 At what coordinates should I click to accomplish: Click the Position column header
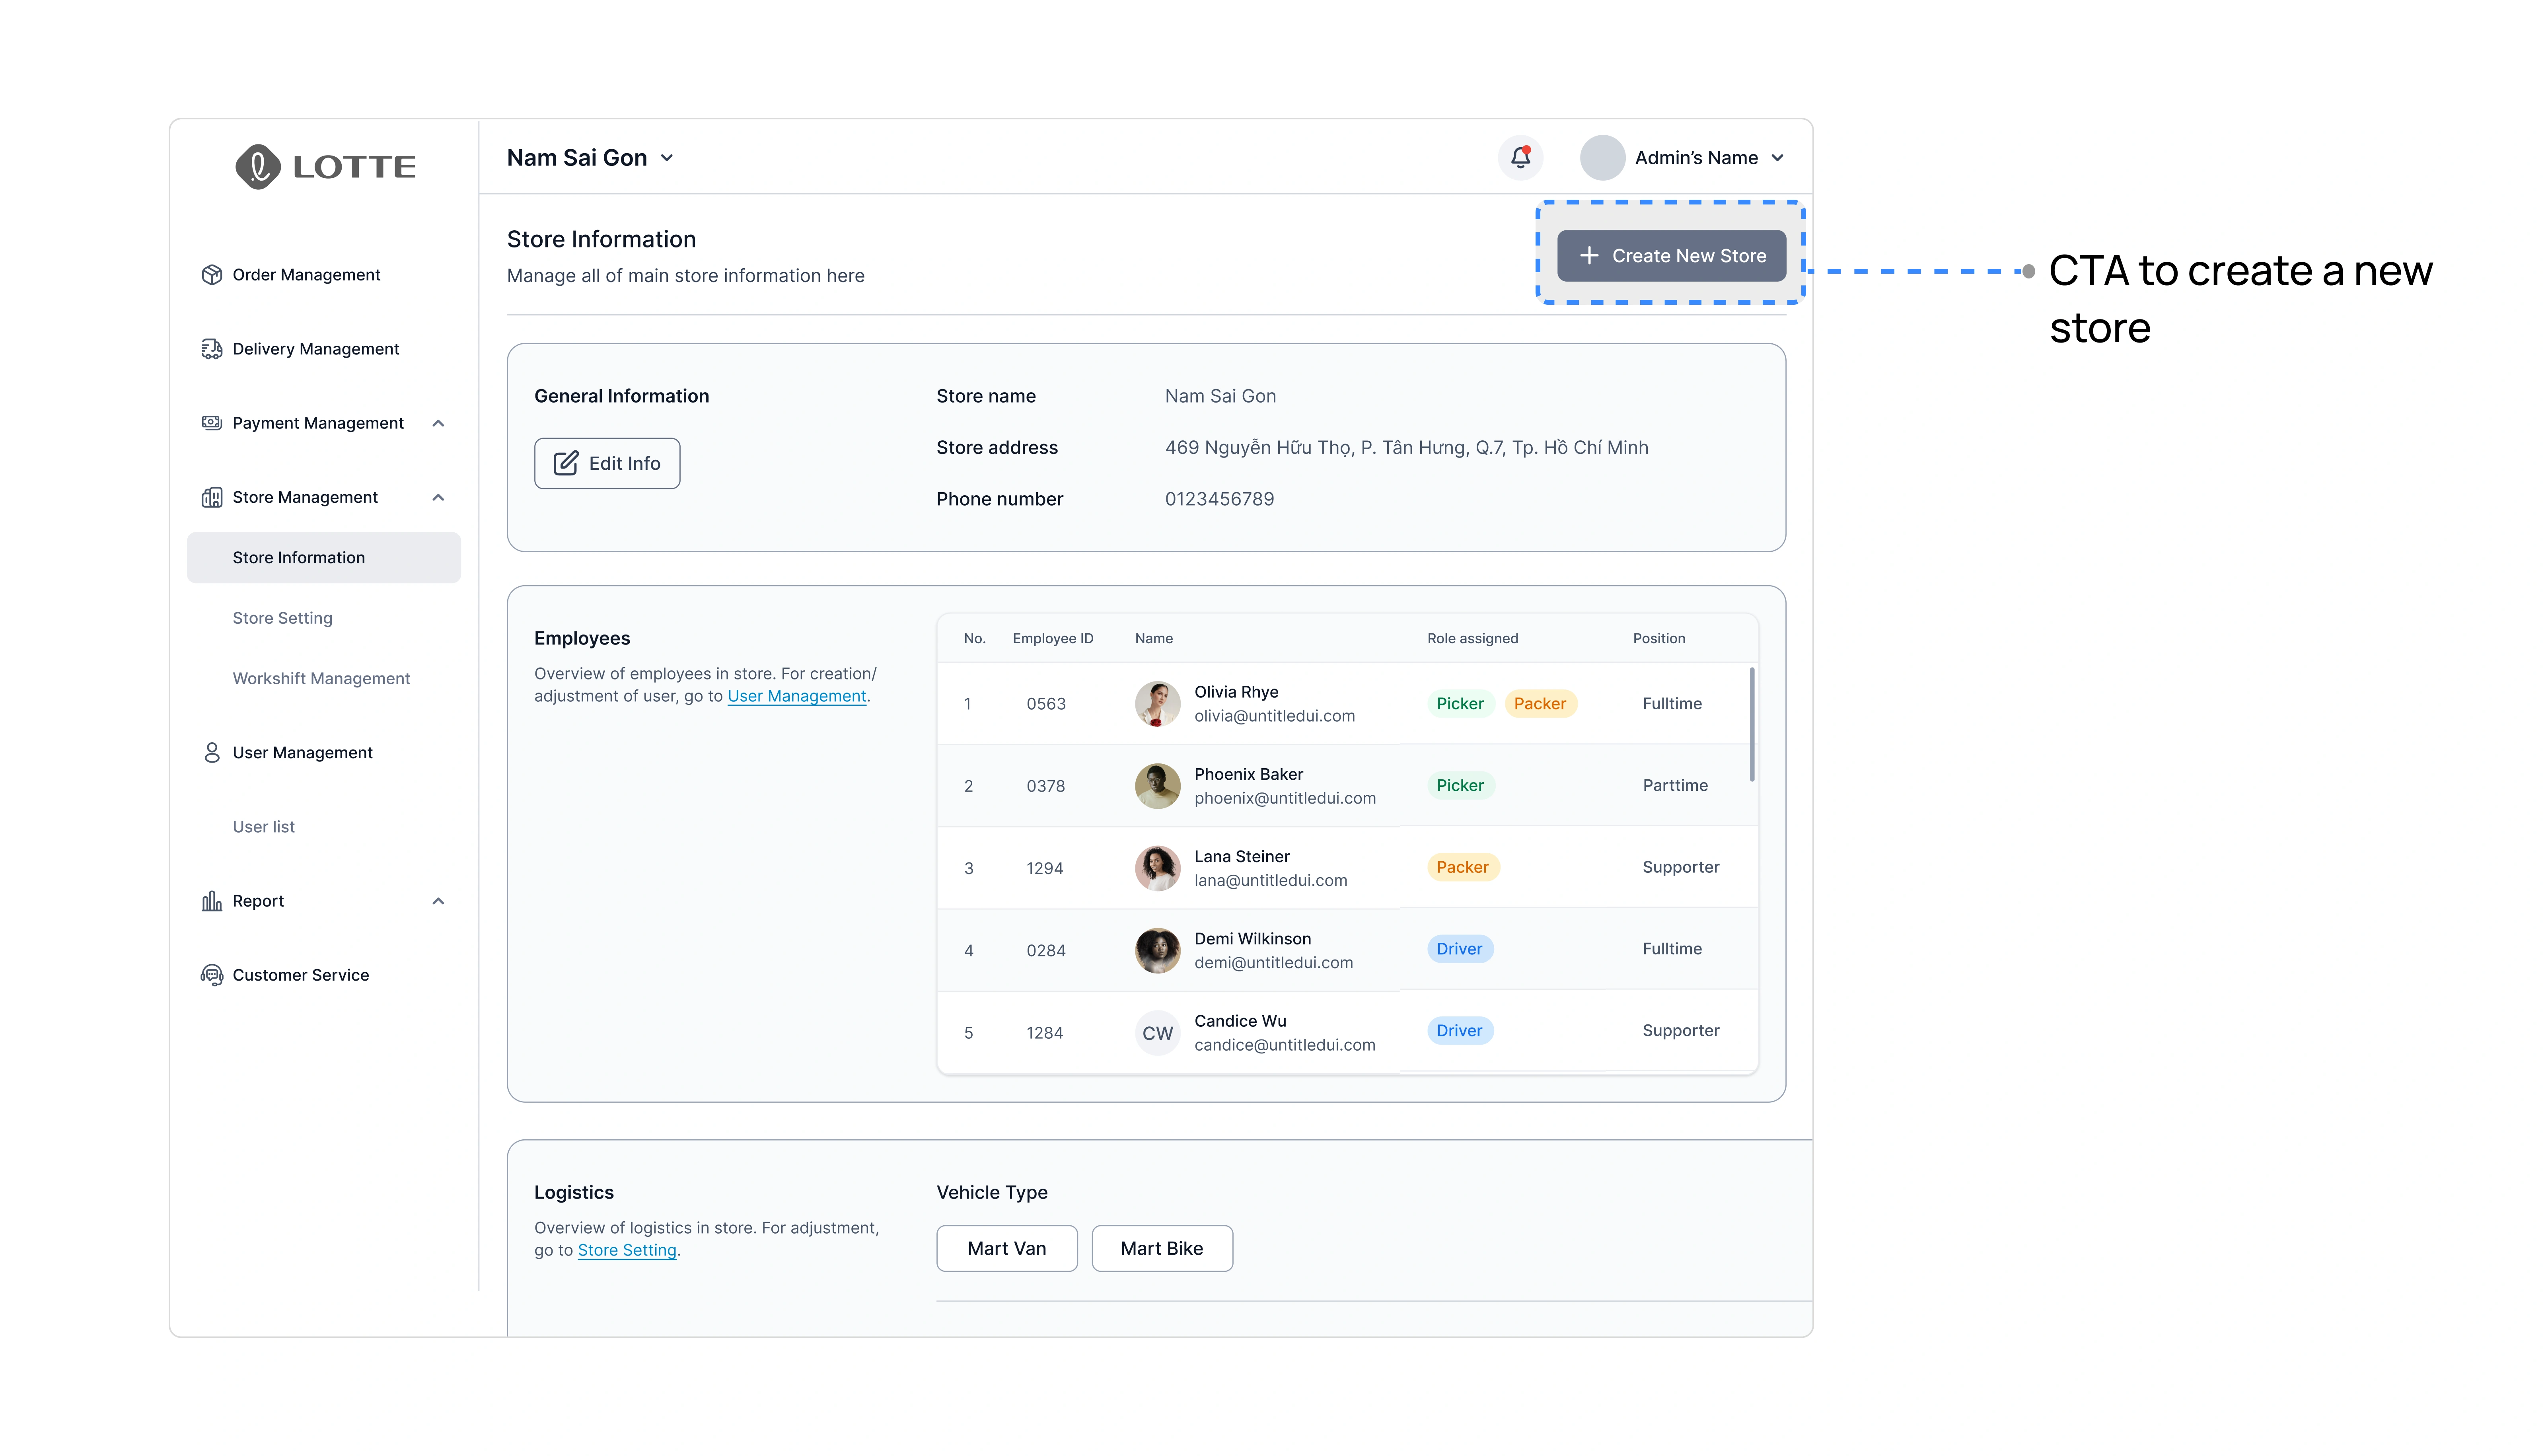click(1659, 638)
